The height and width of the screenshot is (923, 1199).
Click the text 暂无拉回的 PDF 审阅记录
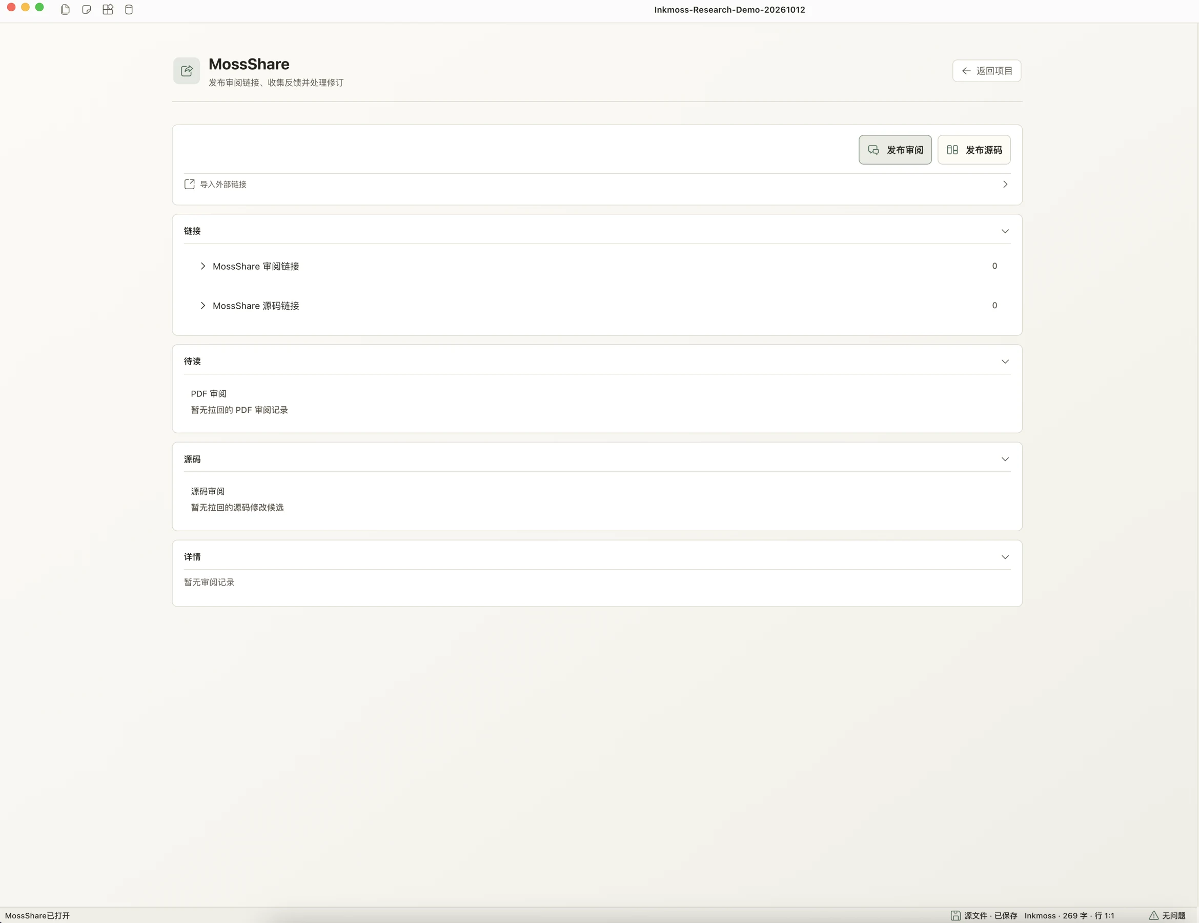click(239, 410)
